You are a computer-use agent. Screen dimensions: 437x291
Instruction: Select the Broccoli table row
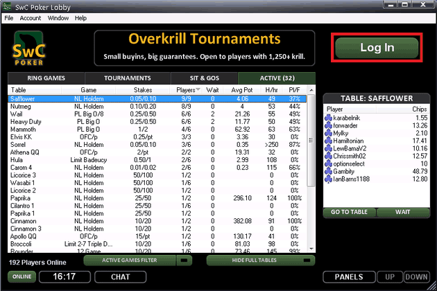tap(157, 244)
